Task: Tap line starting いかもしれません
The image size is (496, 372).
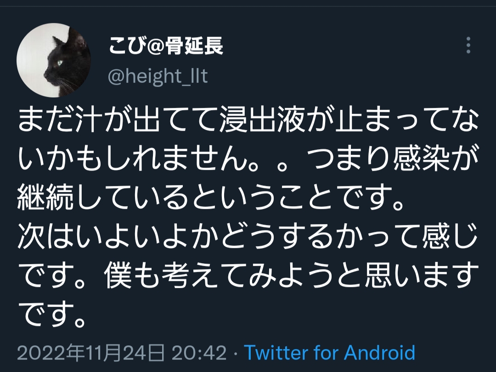Action: pyautogui.click(x=248, y=159)
